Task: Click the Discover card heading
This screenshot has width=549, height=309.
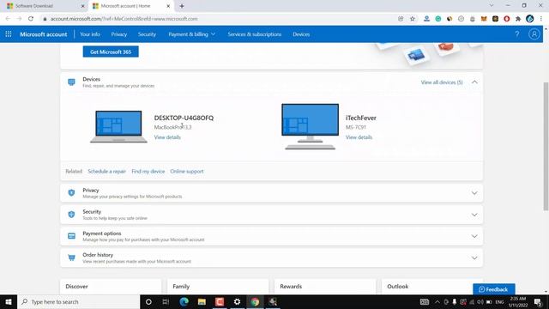Action: point(76,286)
